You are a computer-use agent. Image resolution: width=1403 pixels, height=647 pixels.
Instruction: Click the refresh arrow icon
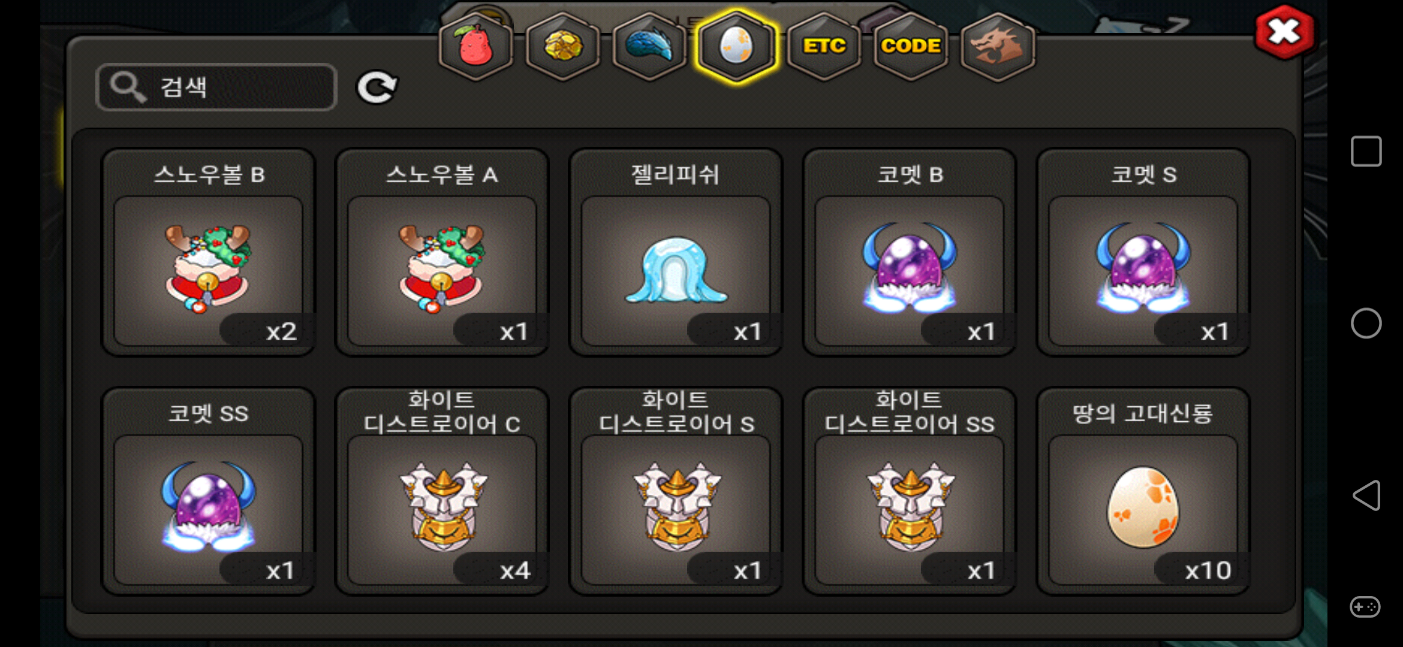click(x=377, y=87)
